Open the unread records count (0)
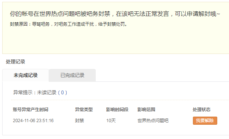 pos(62,92)
